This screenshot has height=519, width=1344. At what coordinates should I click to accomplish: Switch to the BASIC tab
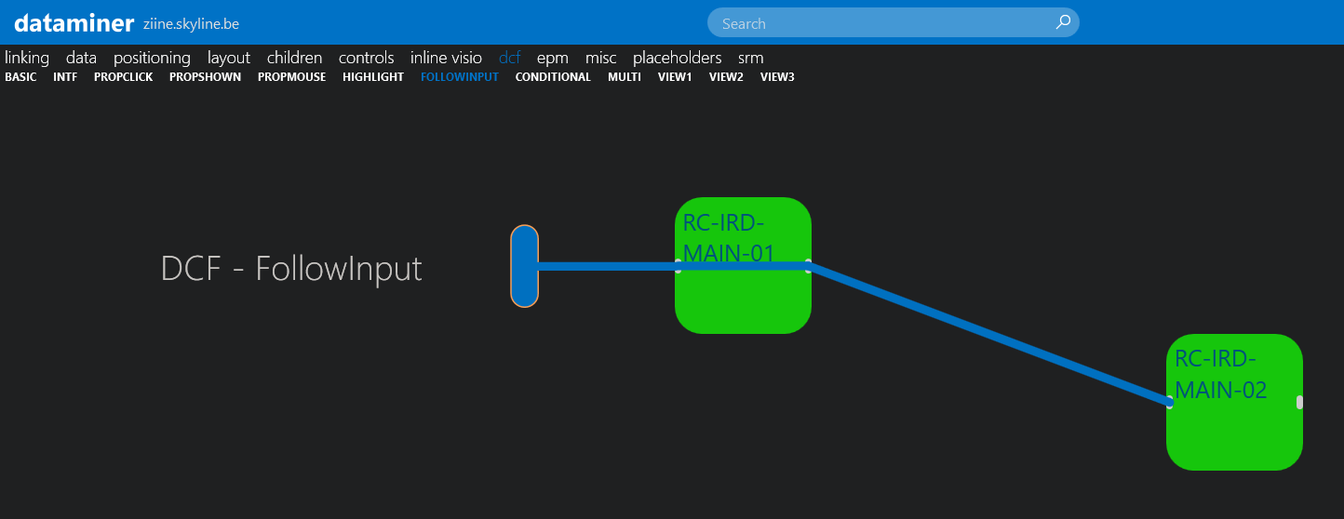(20, 77)
